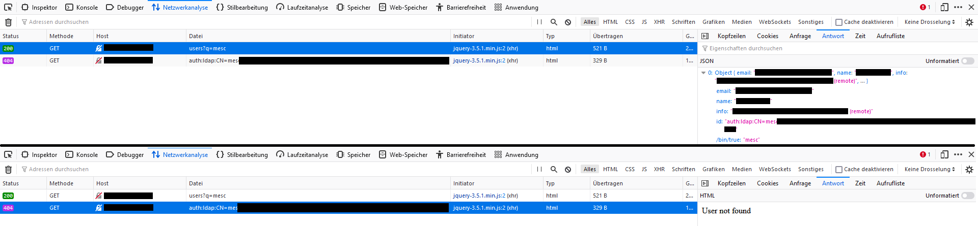Open Keine Drosselung dropdown in upper panel
The width and height of the screenshot is (978, 226).
(930, 22)
